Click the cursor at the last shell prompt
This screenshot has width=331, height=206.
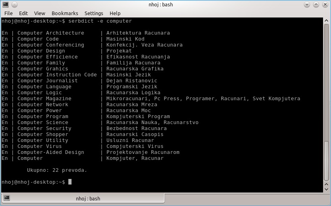pos(70,182)
